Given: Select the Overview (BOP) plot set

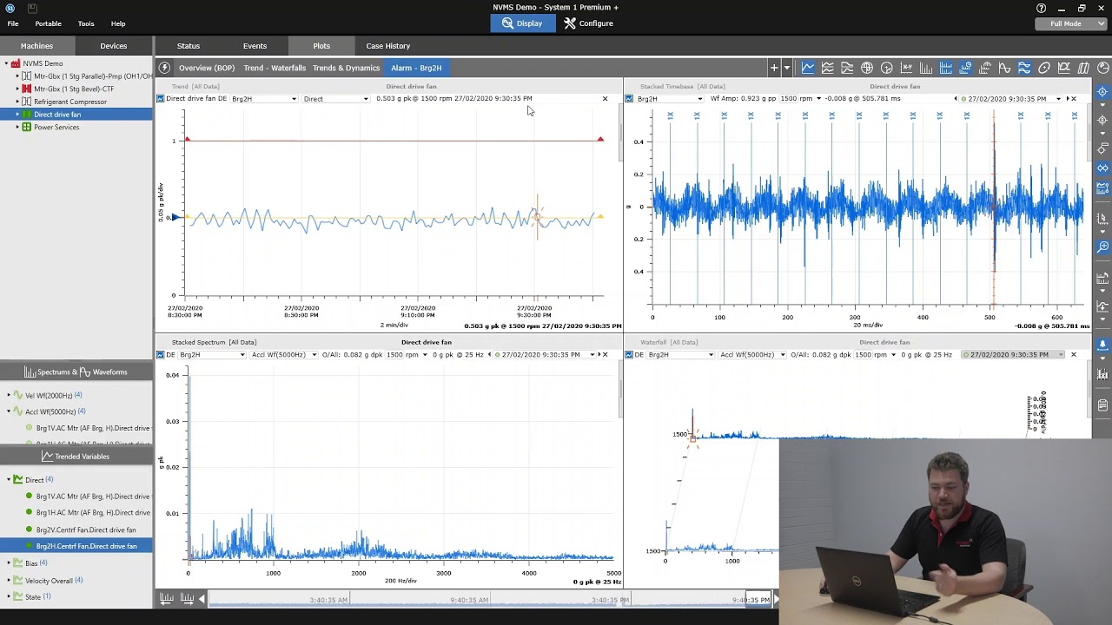Looking at the screenshot, I should point(207,68).
